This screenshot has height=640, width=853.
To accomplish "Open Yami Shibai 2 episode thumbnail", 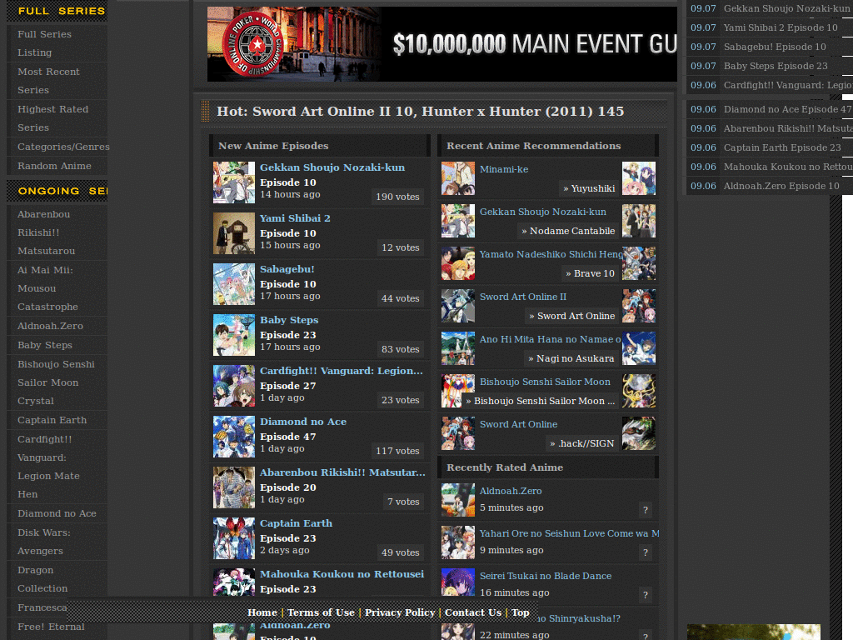I will point(234,233).
